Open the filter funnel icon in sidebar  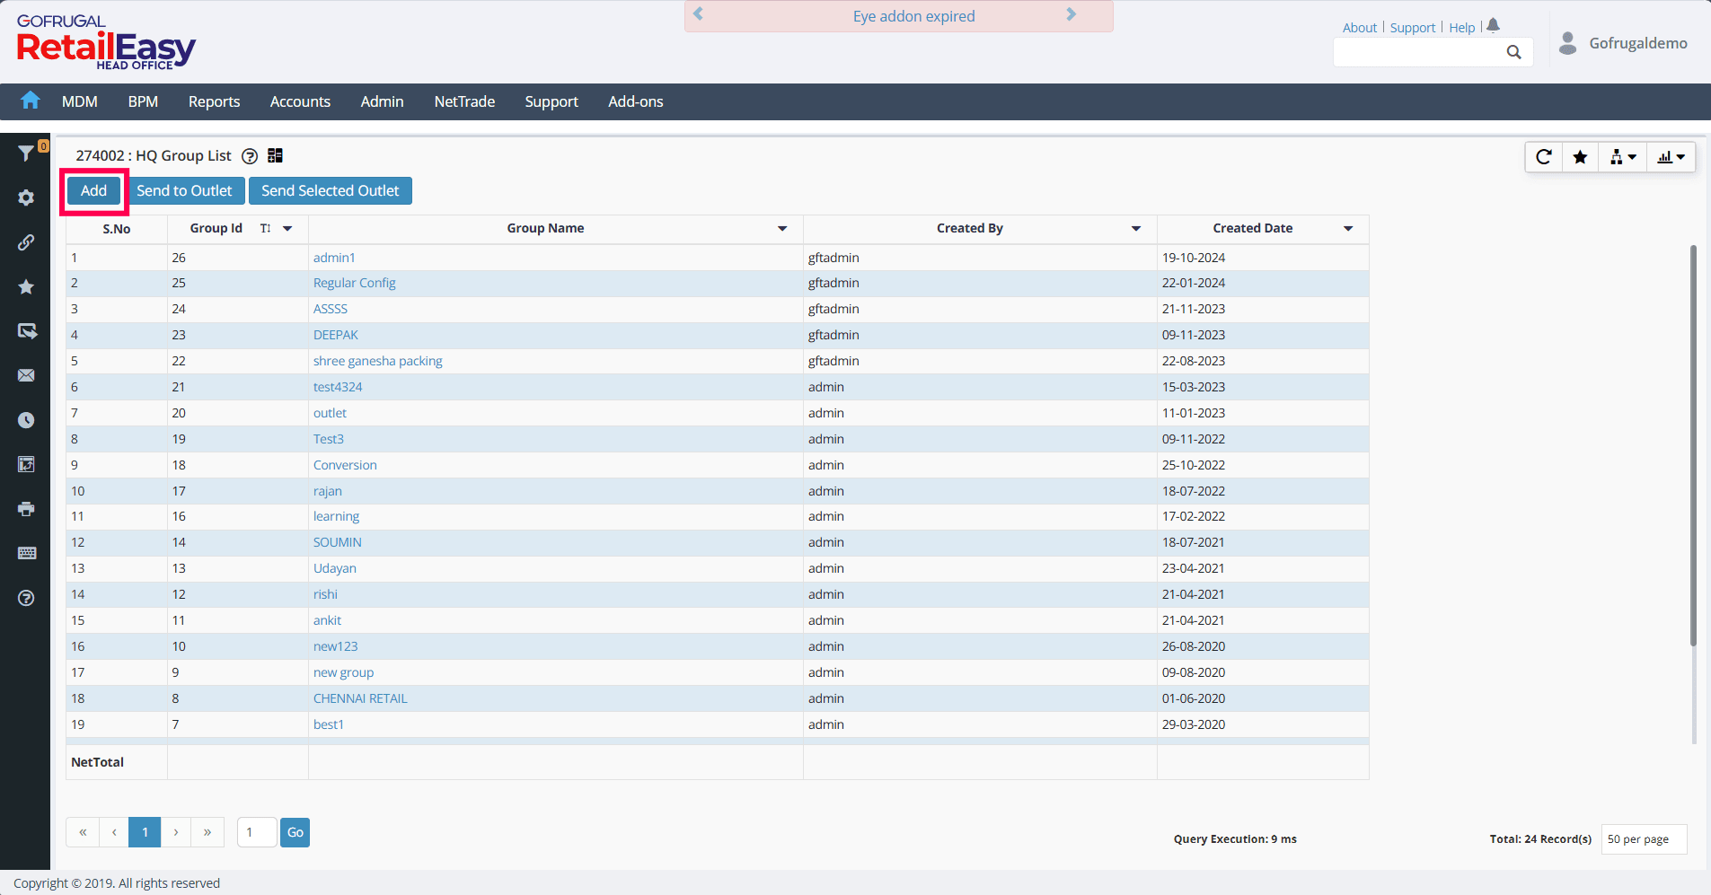[x=26, y=154]
